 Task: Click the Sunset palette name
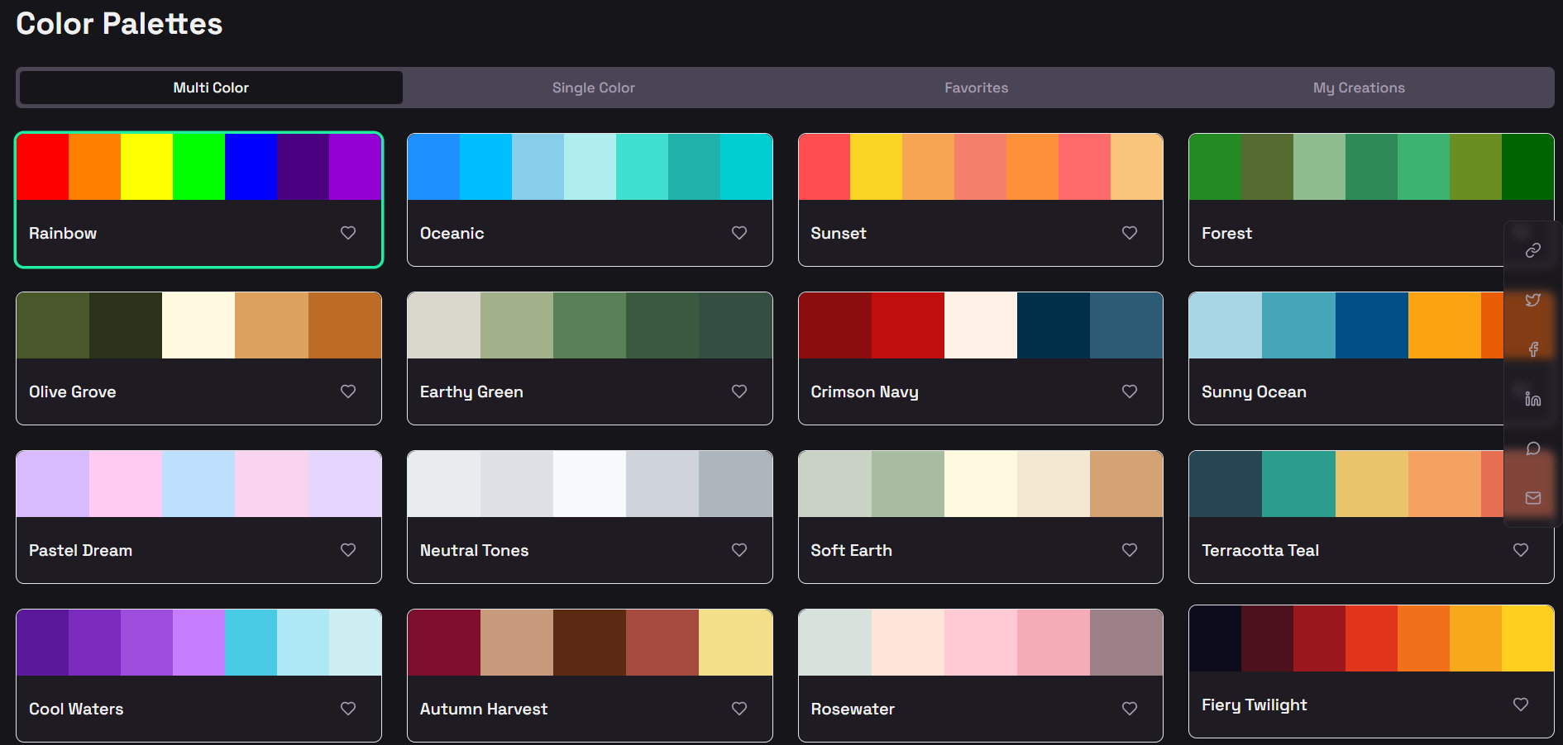pyautogui.click(x=838, y=233)
